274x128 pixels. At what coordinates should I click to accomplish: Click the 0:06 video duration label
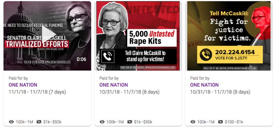pos(81,59)
